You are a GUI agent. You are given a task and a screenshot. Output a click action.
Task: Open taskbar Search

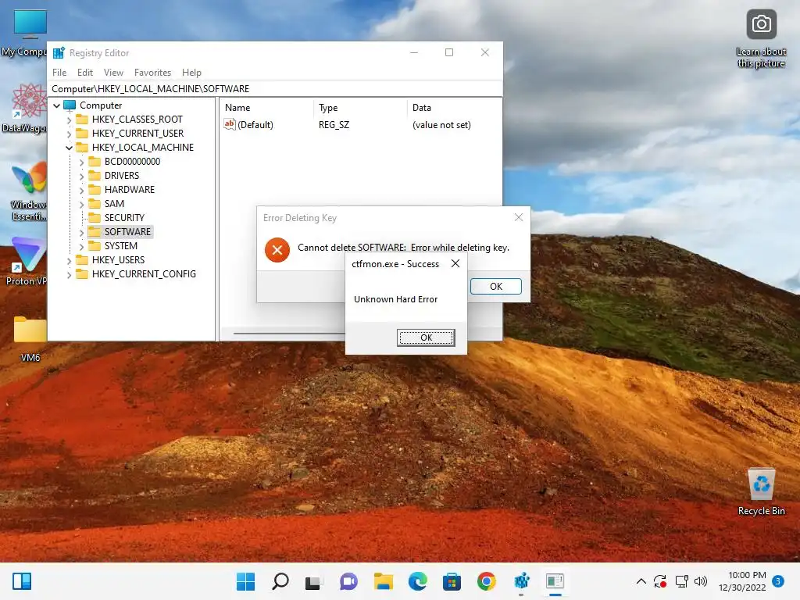coord(280,581)
